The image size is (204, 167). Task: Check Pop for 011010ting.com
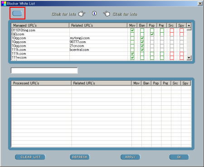click(x=152, y=30)
